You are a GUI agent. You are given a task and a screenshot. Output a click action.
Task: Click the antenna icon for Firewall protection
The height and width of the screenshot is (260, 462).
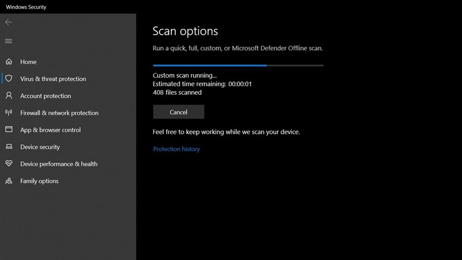pos(9,112)
